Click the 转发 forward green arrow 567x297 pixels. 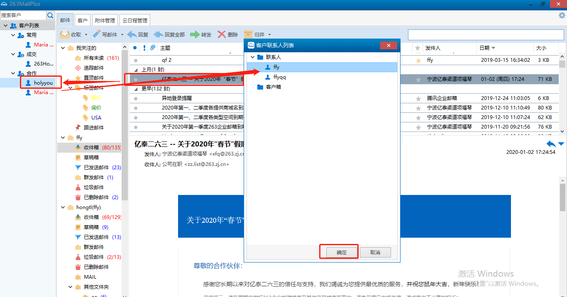(x=195, y=34)
